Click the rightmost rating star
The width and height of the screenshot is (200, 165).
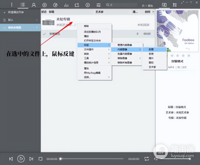(189, 55)
